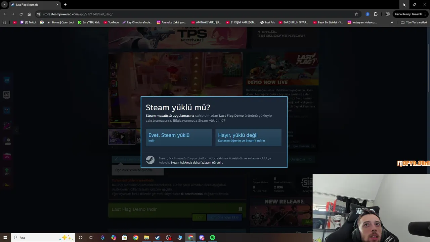This screenshot has width=430, height=242.
Task: Open Steam app from taskbar
Action: (158, 238)
